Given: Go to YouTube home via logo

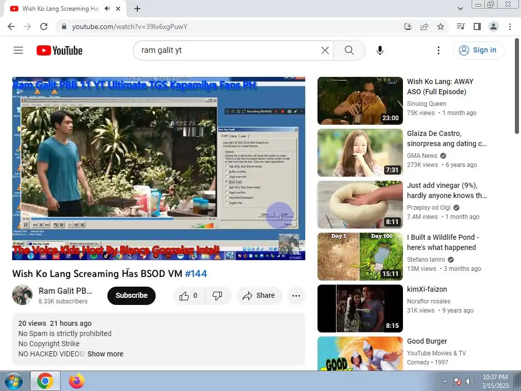Looking at the screenshot, I should pyautogui.click(x=60, y=50).
